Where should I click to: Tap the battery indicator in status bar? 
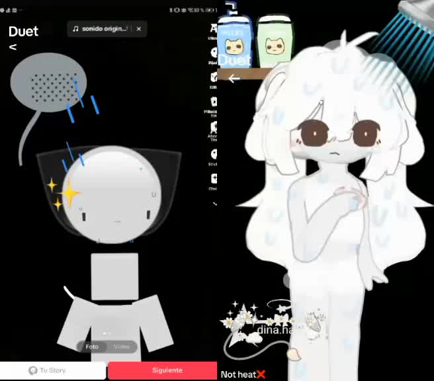pos(209,10)
